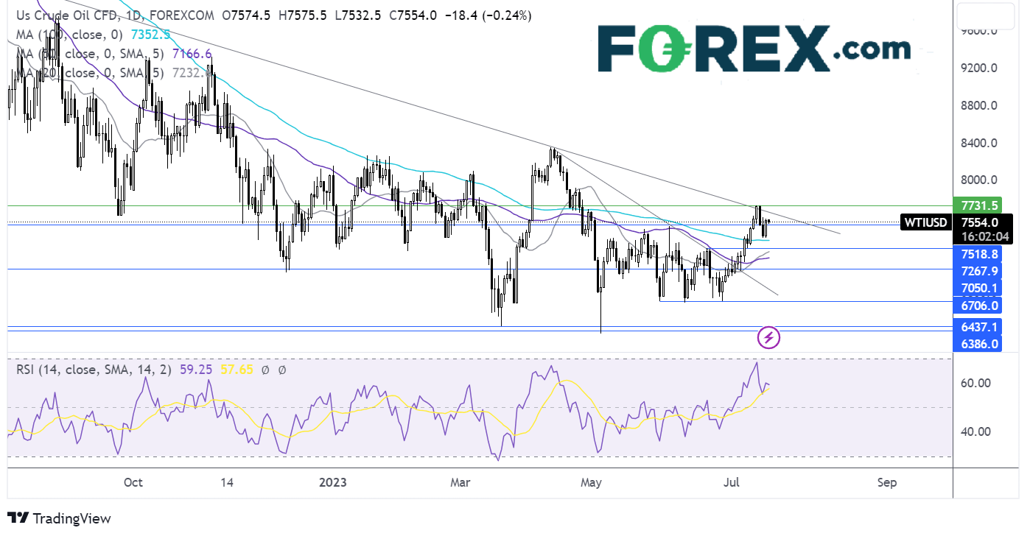Click the 8400.0 price axis tick

coord(979,143)
